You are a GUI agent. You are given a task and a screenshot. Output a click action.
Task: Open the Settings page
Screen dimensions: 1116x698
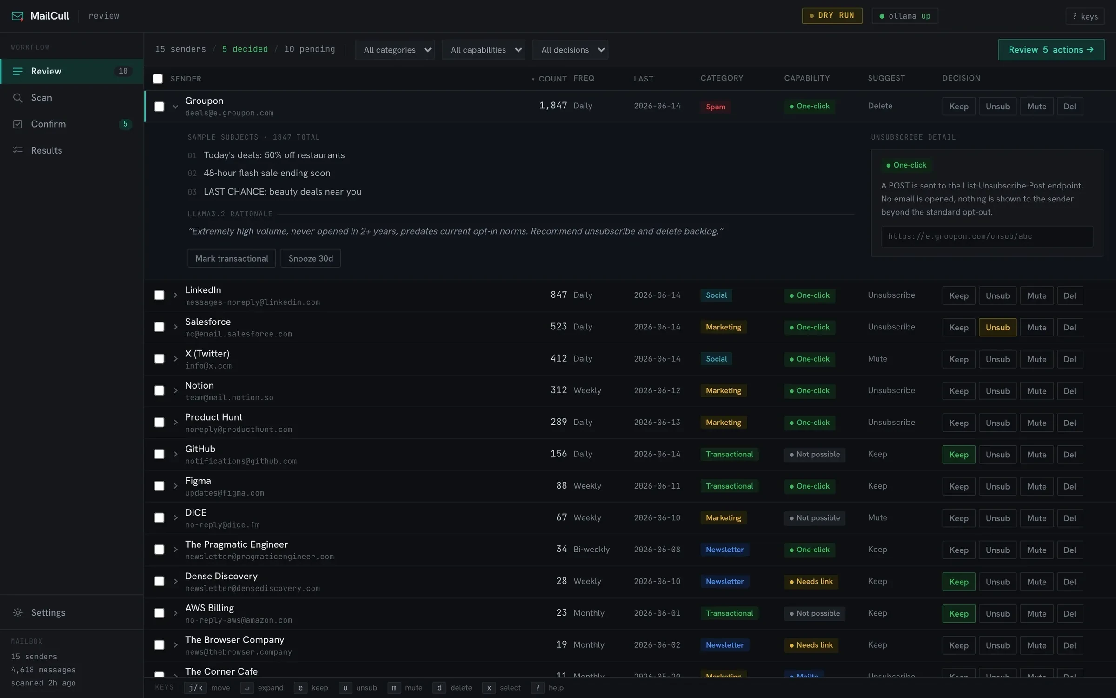tap(72, 612)
